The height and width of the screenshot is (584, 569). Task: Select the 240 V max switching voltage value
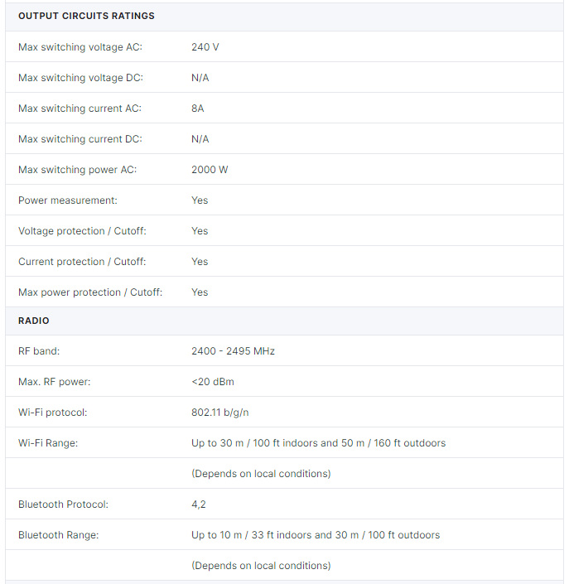[205, 47]
